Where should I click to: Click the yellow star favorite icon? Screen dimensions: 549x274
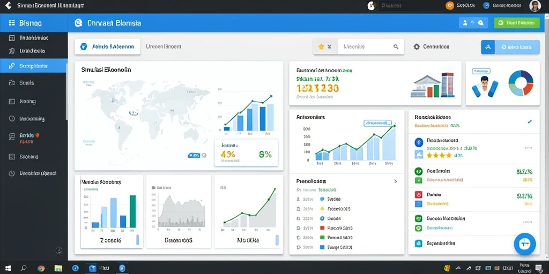tap(321, 47)
